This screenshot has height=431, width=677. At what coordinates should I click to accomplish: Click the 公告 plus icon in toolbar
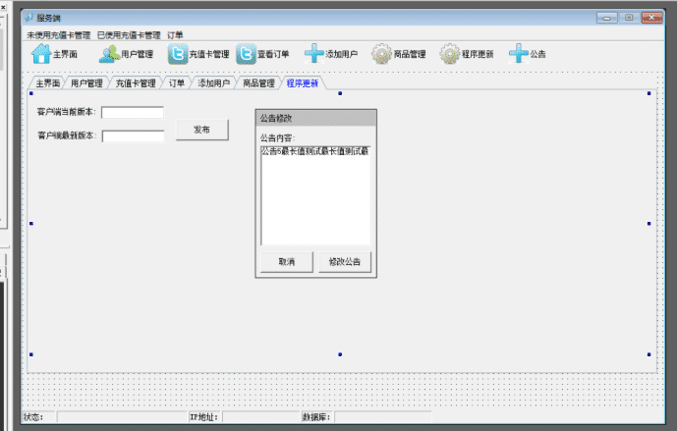click(519, 54)
